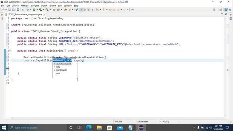Click the Open Perspective icon
Viewport: 233px width, 131px height.
point(221,10)
